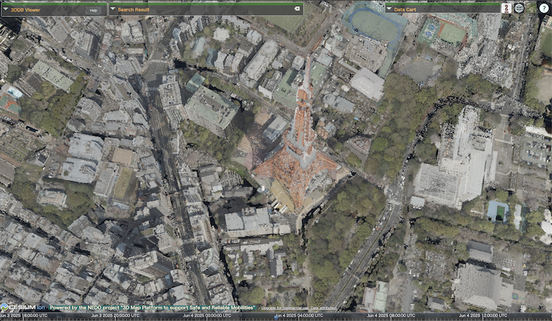
Task: Collapse the 3DDB Viewer panel arrow
Action: [x=6, y=9]
